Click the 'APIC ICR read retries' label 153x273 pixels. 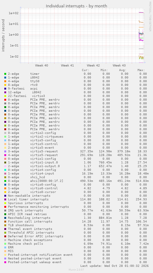tap(27, 214)
